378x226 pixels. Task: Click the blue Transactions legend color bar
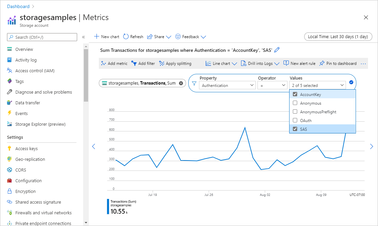[x=108, y=207]
